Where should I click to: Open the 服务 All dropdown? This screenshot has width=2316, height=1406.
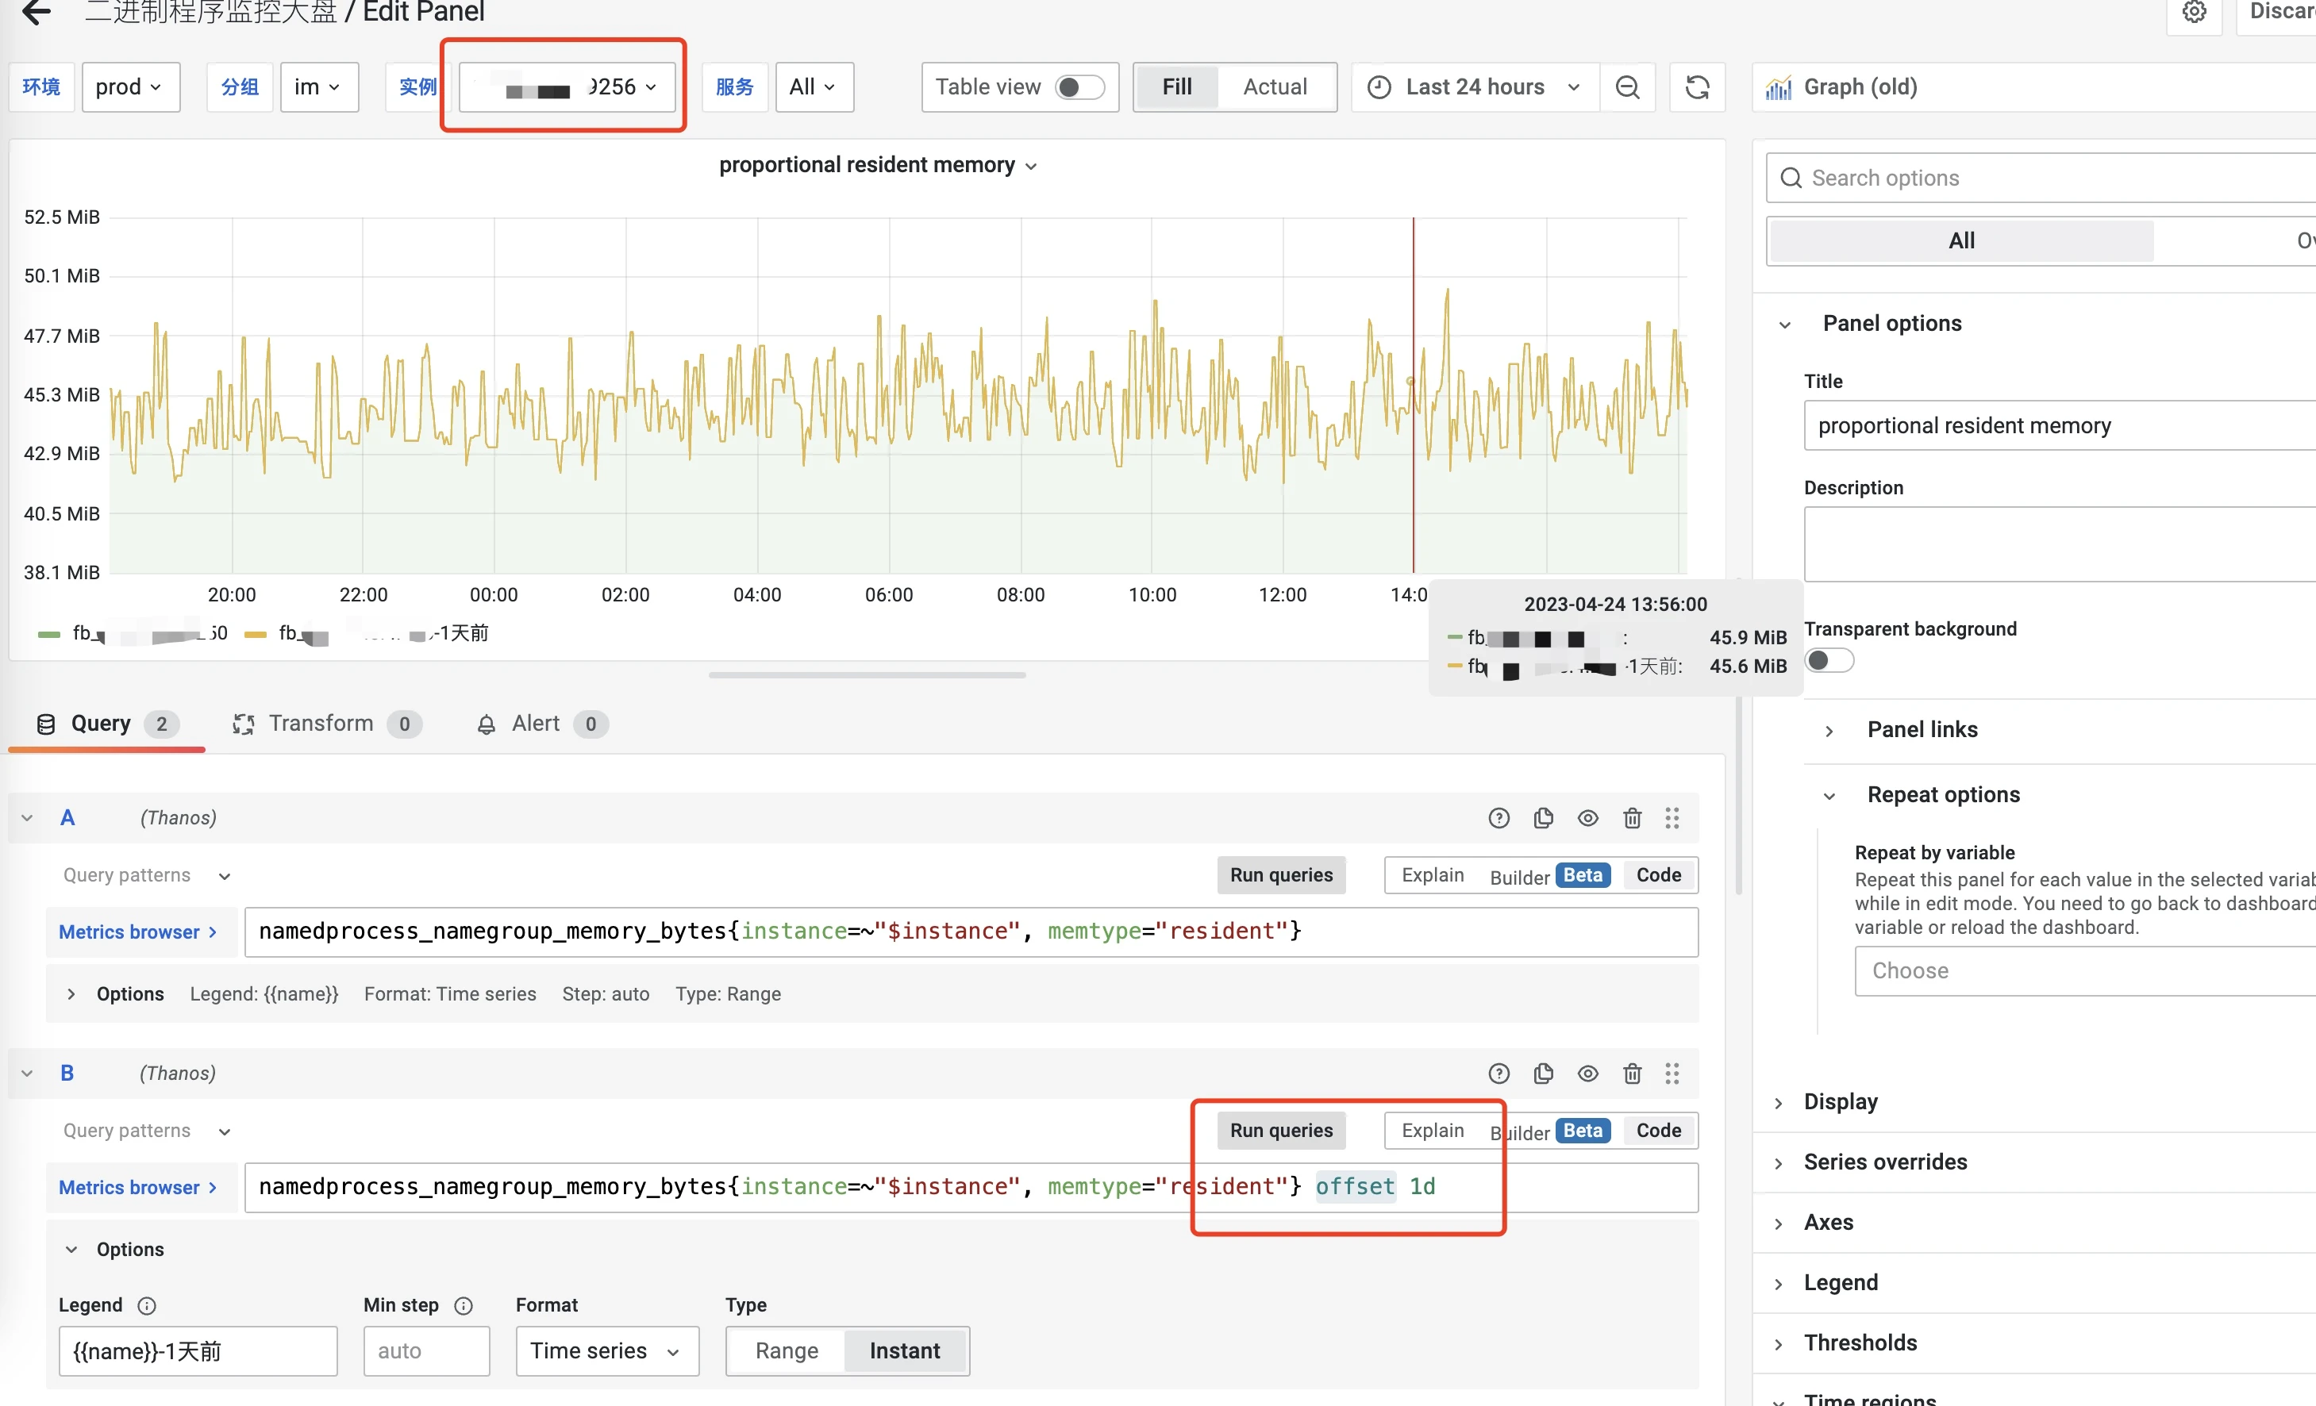(814, 87)
